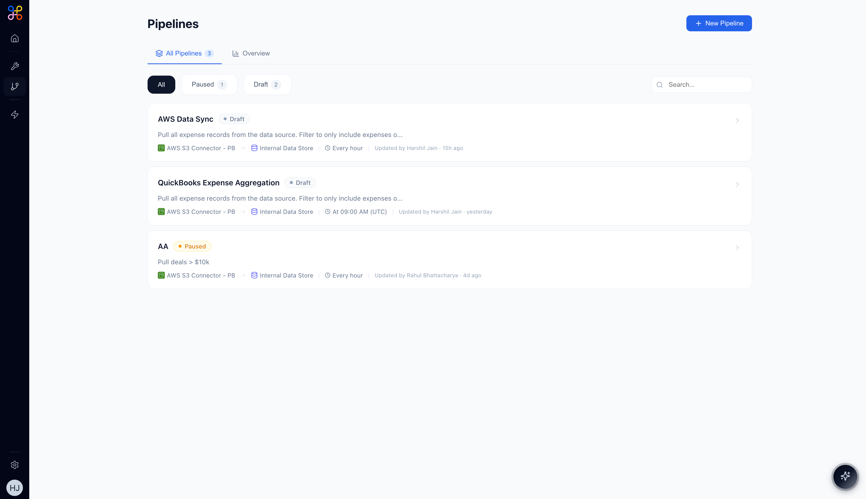Click the QuickBooks Expense Aggregation description text
The width and height of the screenshot is (866, 499).
[280, 198]
